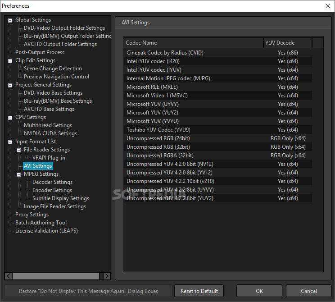Select Toshiba YUV Codec (YVU9) row
This screenshot has width=335, height=302.
tap(218, 130)
